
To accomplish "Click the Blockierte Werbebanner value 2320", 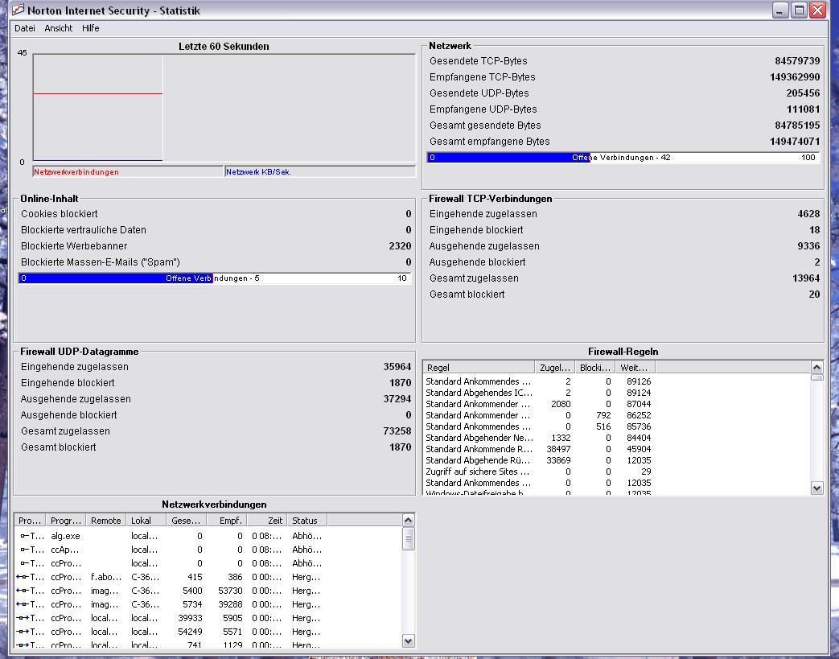I will pos(401,246).
